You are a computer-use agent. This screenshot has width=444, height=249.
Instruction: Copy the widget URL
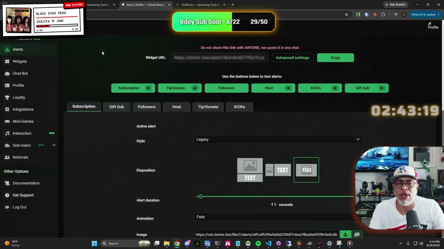[x=335, y=58]
